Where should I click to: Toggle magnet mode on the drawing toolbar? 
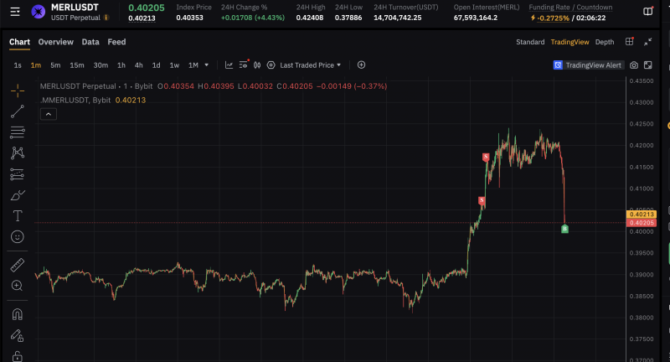(x=17, y=314)
